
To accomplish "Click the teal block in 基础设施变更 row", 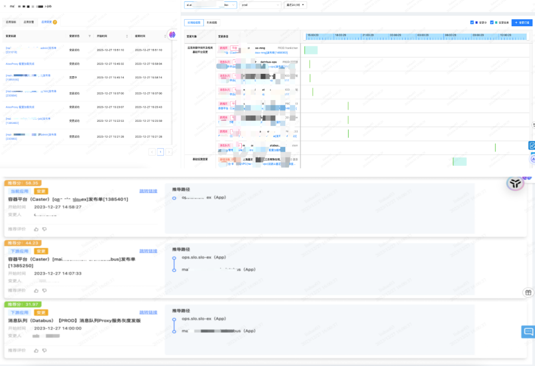I will [x=460, y=161].
